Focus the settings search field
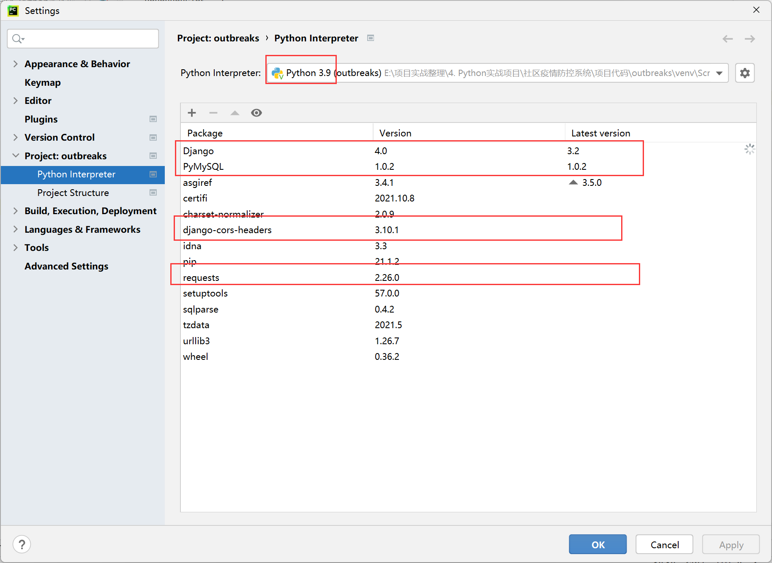Viewport: 772px width, 563px height. (x=83, y=39)
